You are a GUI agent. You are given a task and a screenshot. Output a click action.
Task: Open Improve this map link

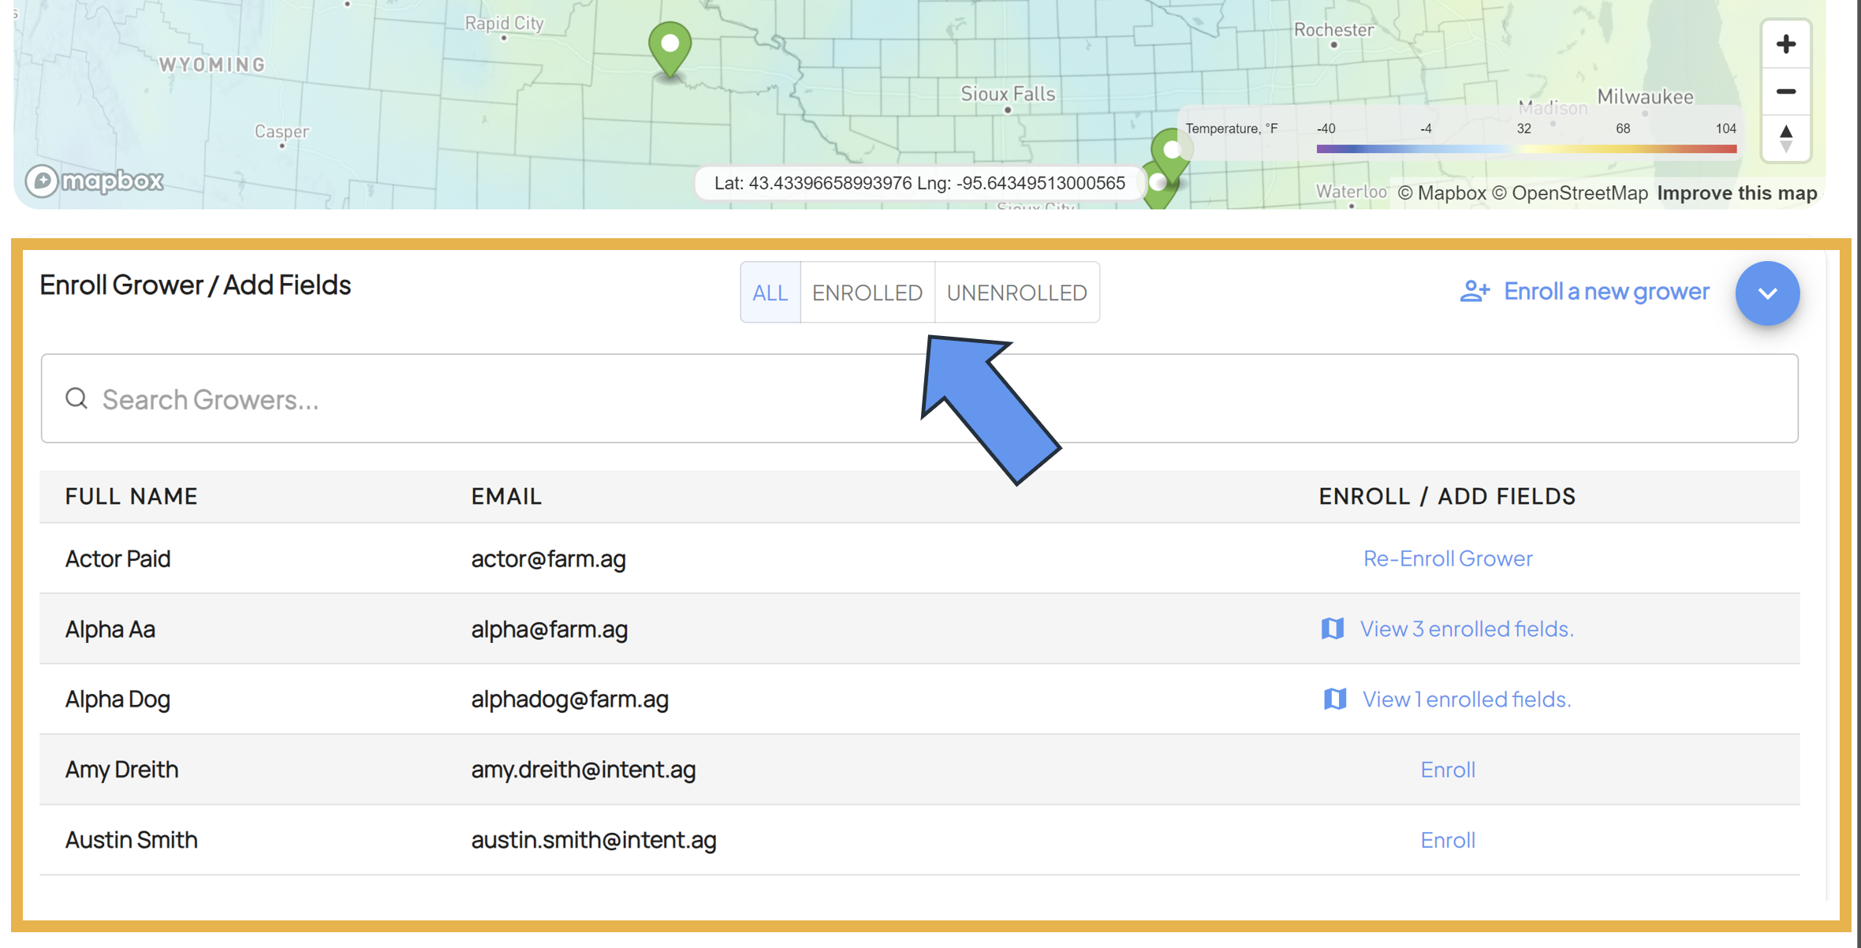point(1736,193)
